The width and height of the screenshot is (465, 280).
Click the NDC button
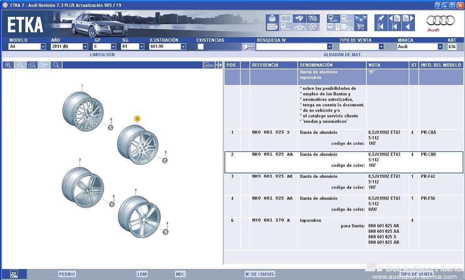[x=180, y=274]
